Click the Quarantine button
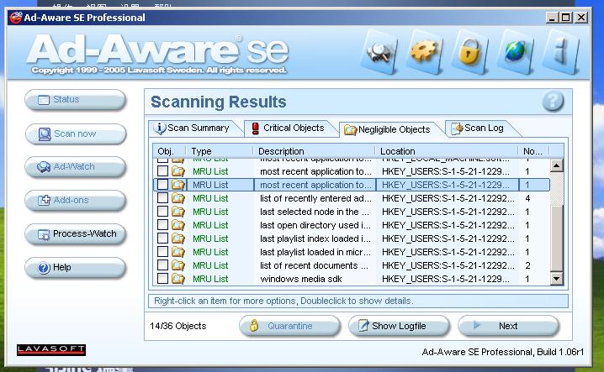Screen dimensions: 604x372 289,326
